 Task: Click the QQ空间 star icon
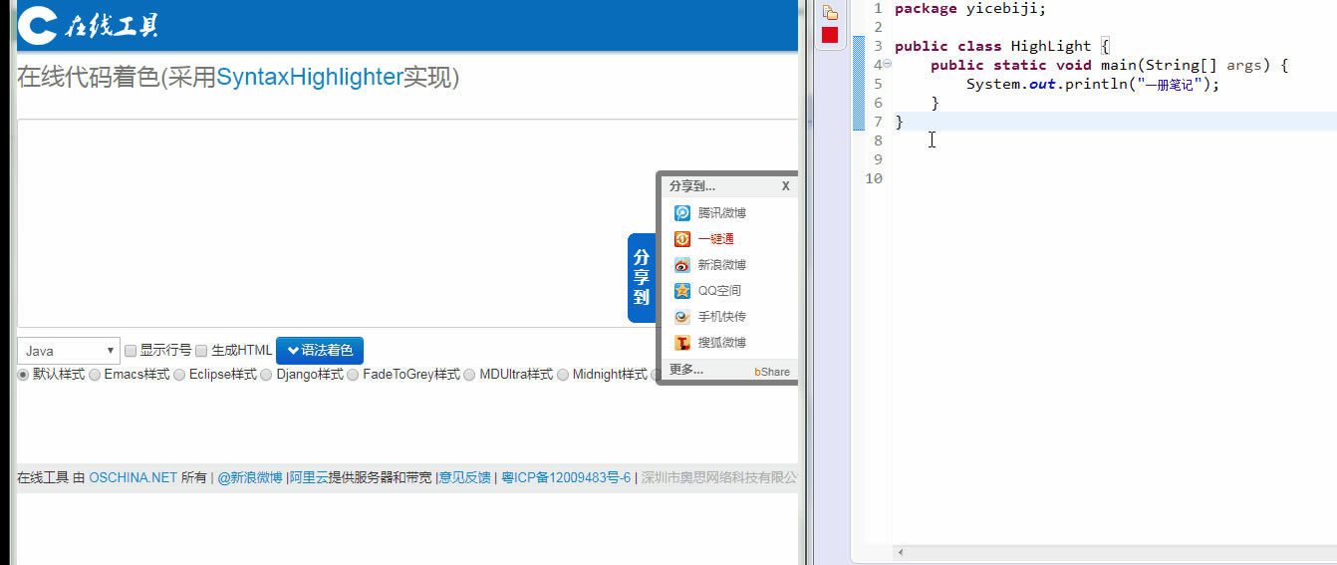click(682, 291)
